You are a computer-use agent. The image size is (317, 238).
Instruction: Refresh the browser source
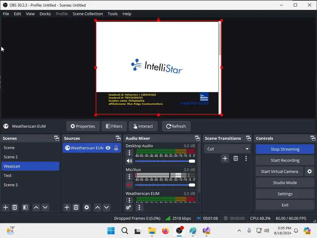pos(176,126)
